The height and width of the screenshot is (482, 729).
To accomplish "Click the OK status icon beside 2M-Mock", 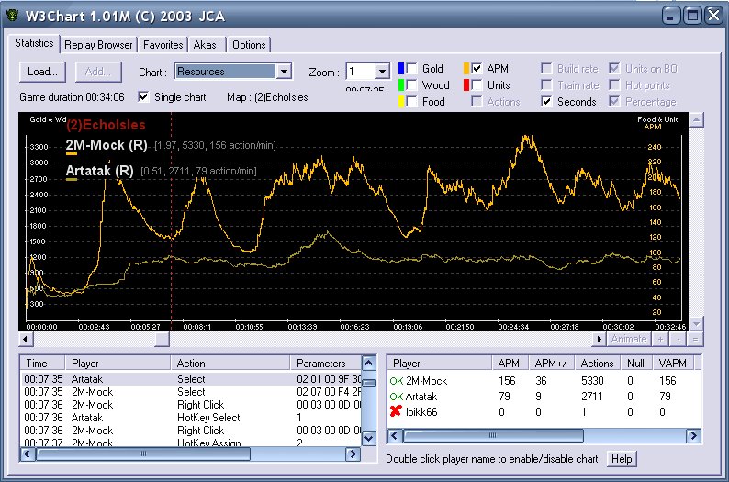I will point(396,381).
